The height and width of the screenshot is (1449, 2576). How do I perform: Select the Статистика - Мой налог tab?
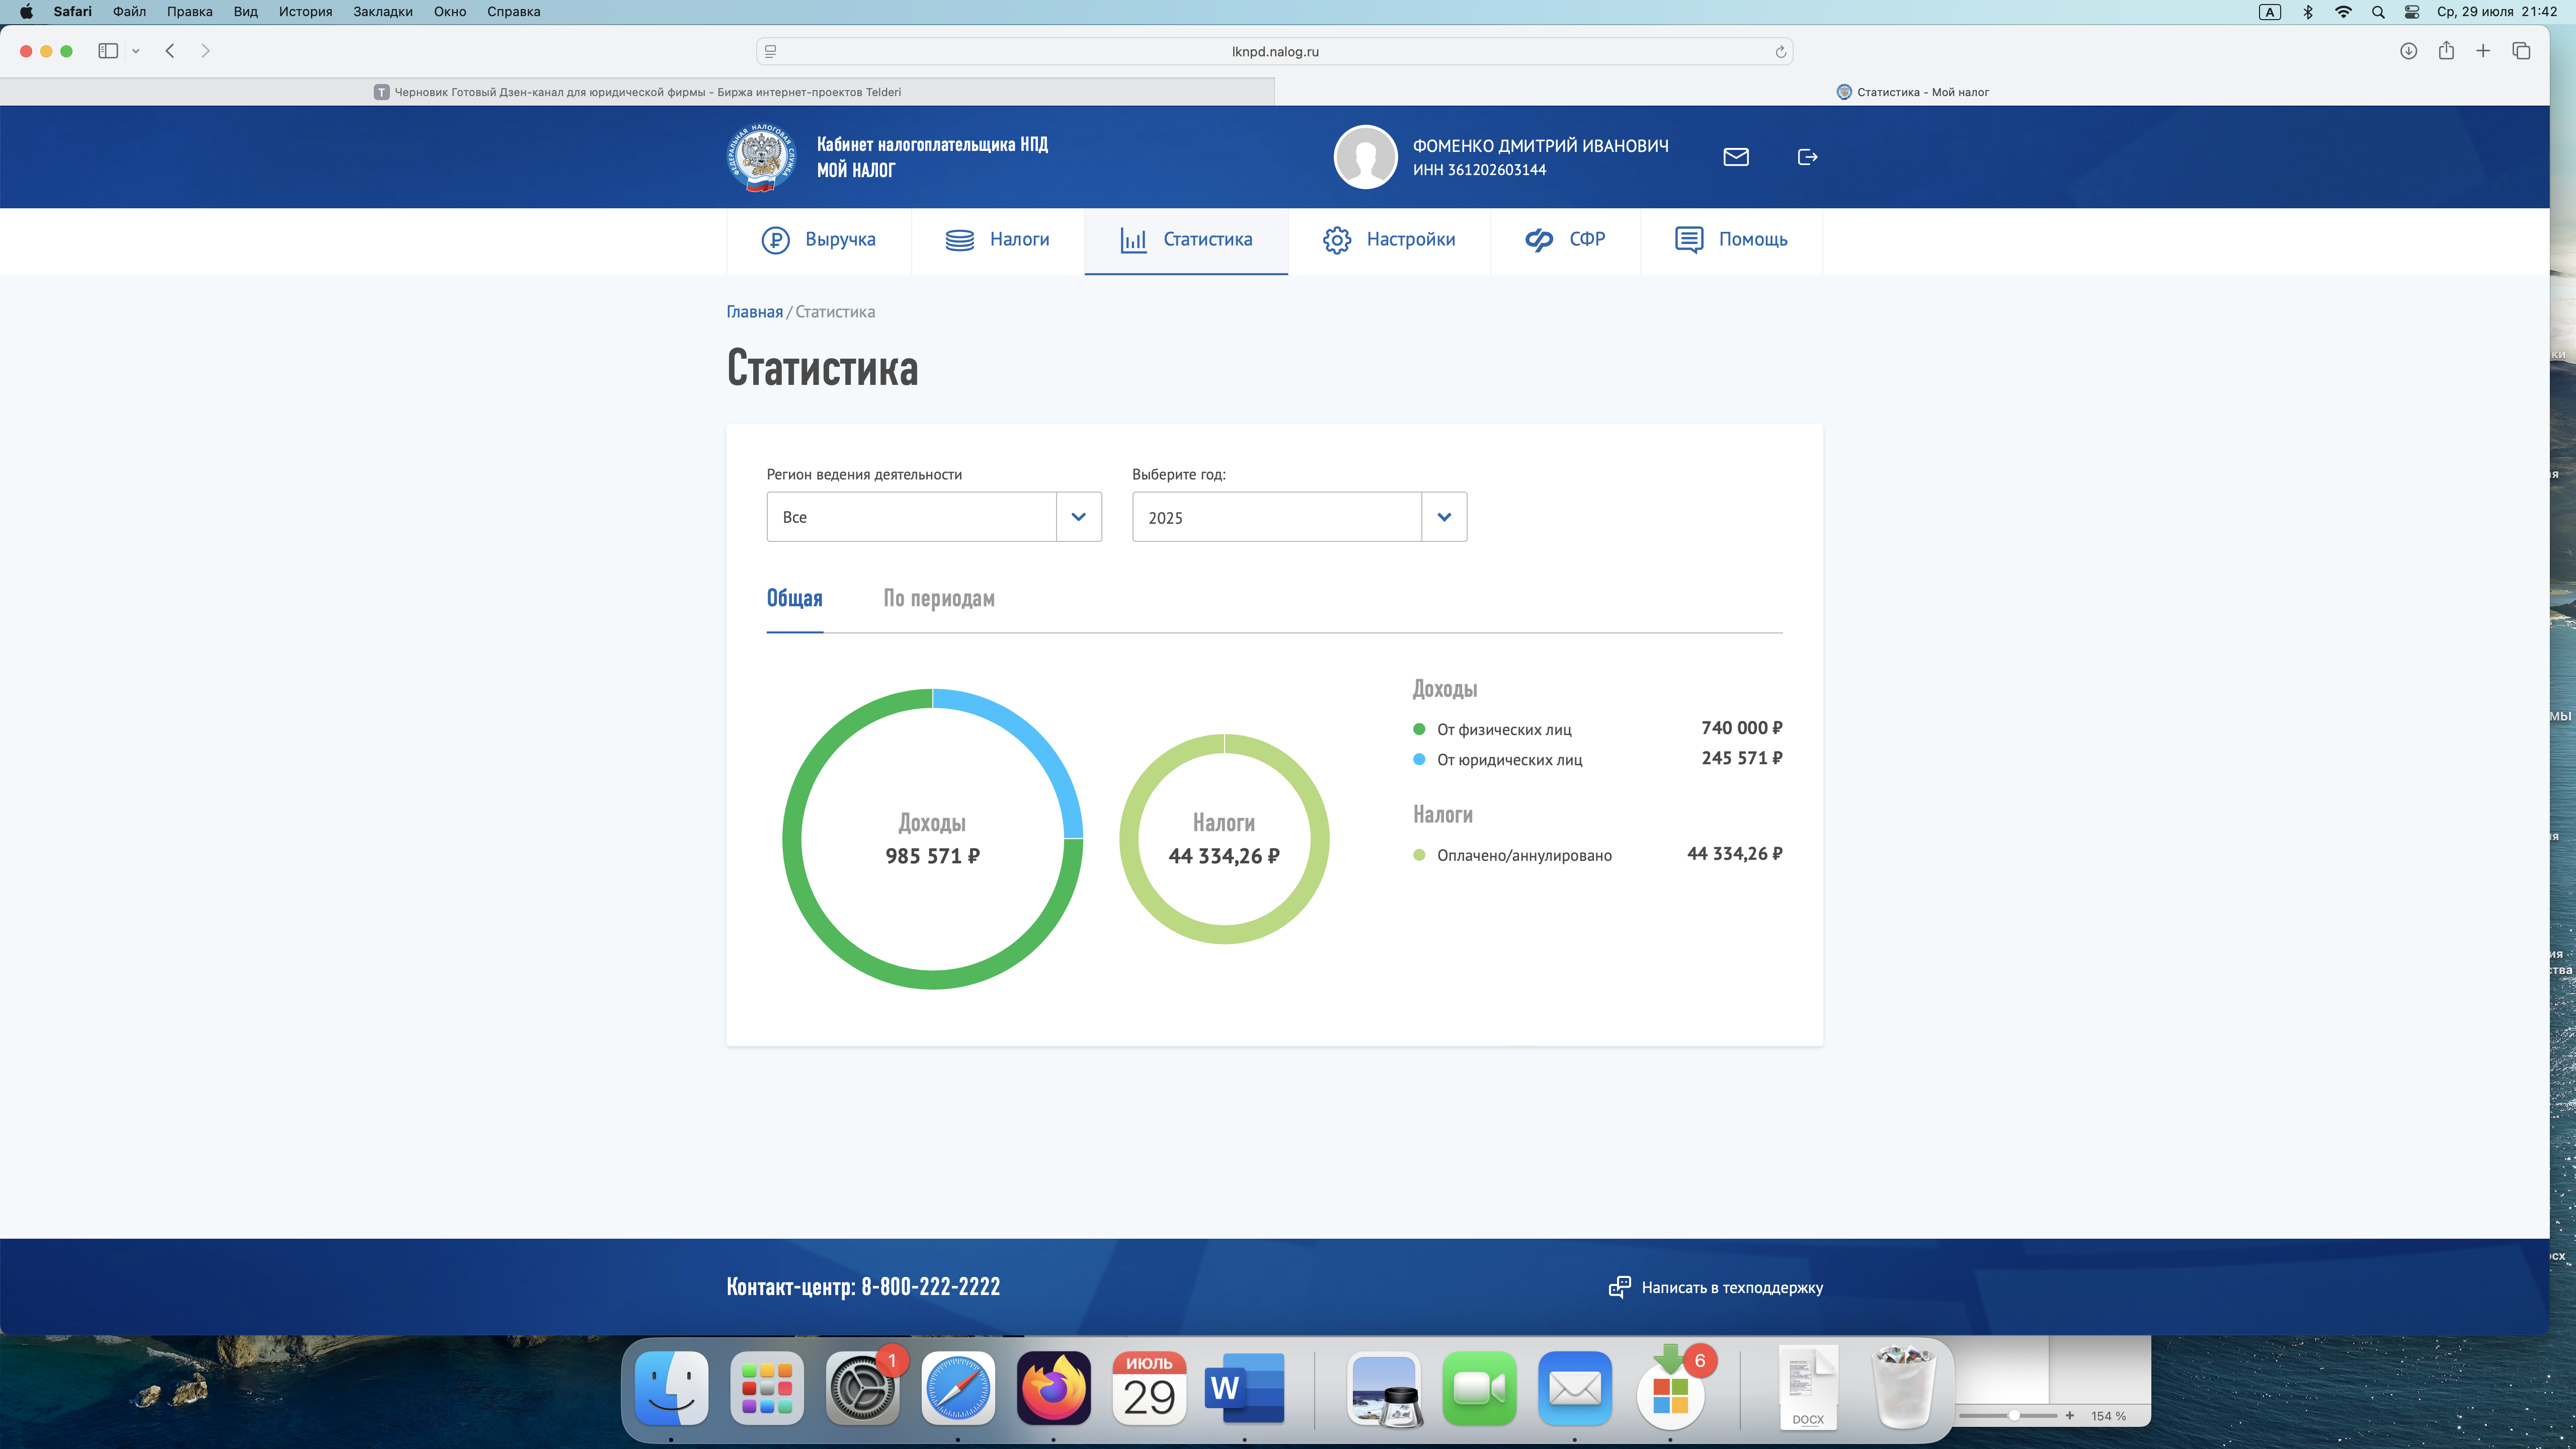point(1912,92)
